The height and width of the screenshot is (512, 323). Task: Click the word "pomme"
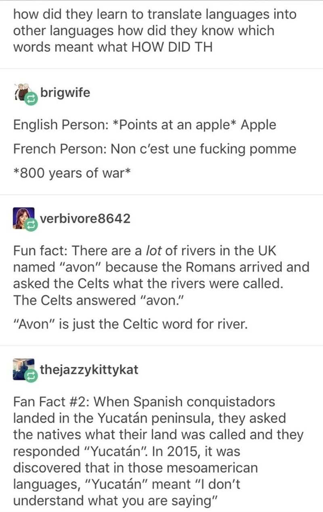274,149
